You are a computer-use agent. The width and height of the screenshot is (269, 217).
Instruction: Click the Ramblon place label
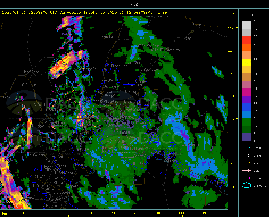108,36
